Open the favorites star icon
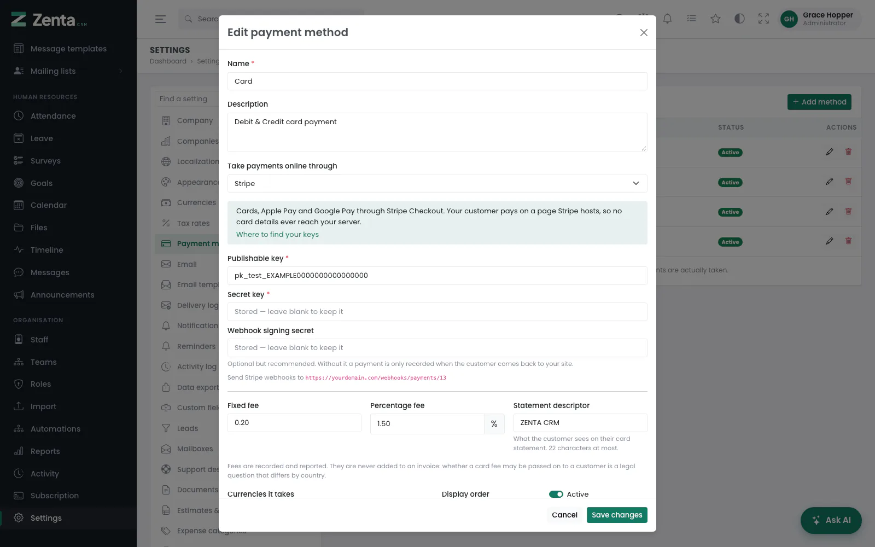 coord(715,19)
